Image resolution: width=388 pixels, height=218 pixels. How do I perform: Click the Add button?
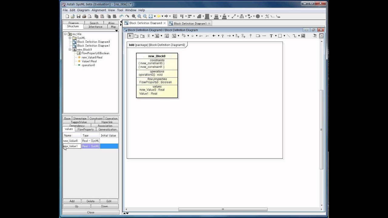(x=72, y=201)
